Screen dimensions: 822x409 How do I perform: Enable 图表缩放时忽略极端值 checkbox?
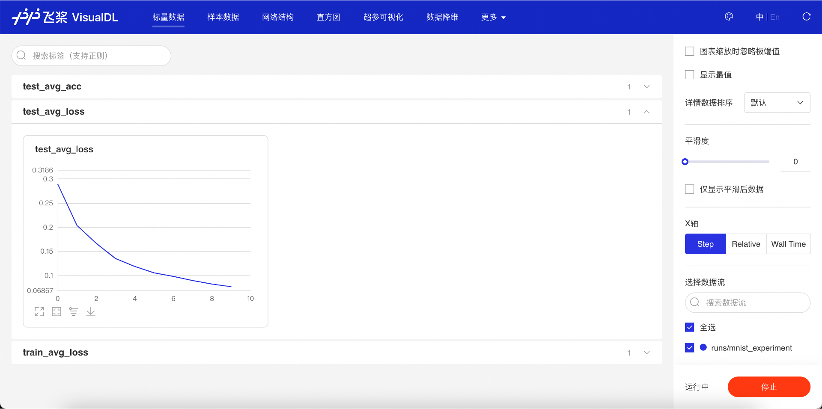click(690, 51)
